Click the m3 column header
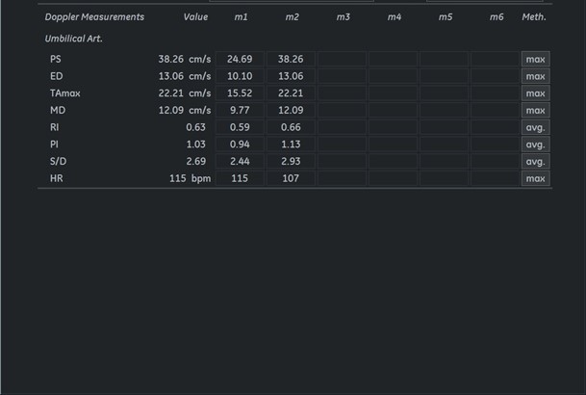Image resolution: width=586 pixels, height=395 pixels. pos(344,16)
